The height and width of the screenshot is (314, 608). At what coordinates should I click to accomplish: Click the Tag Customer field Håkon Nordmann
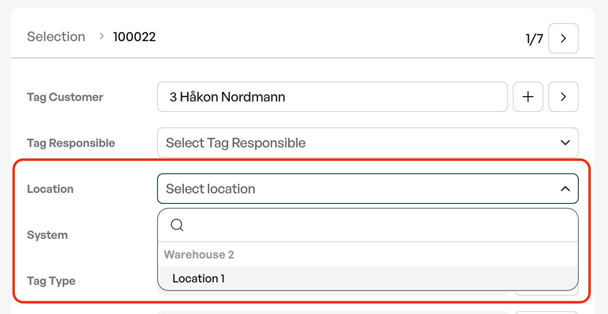pos(332,97)
